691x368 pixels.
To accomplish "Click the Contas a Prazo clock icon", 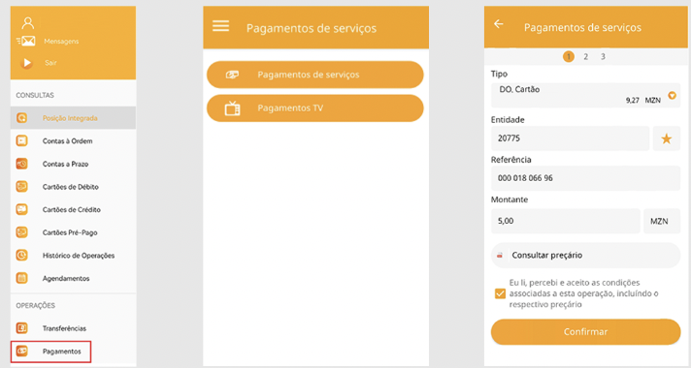I will point(21,164).
